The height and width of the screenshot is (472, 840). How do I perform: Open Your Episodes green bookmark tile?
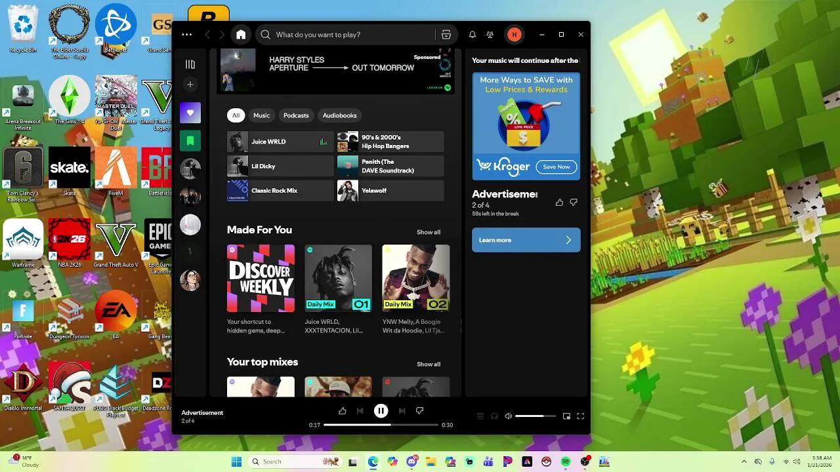tap(190, 141)
